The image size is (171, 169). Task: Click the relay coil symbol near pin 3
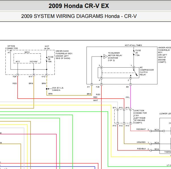[102, 72]
